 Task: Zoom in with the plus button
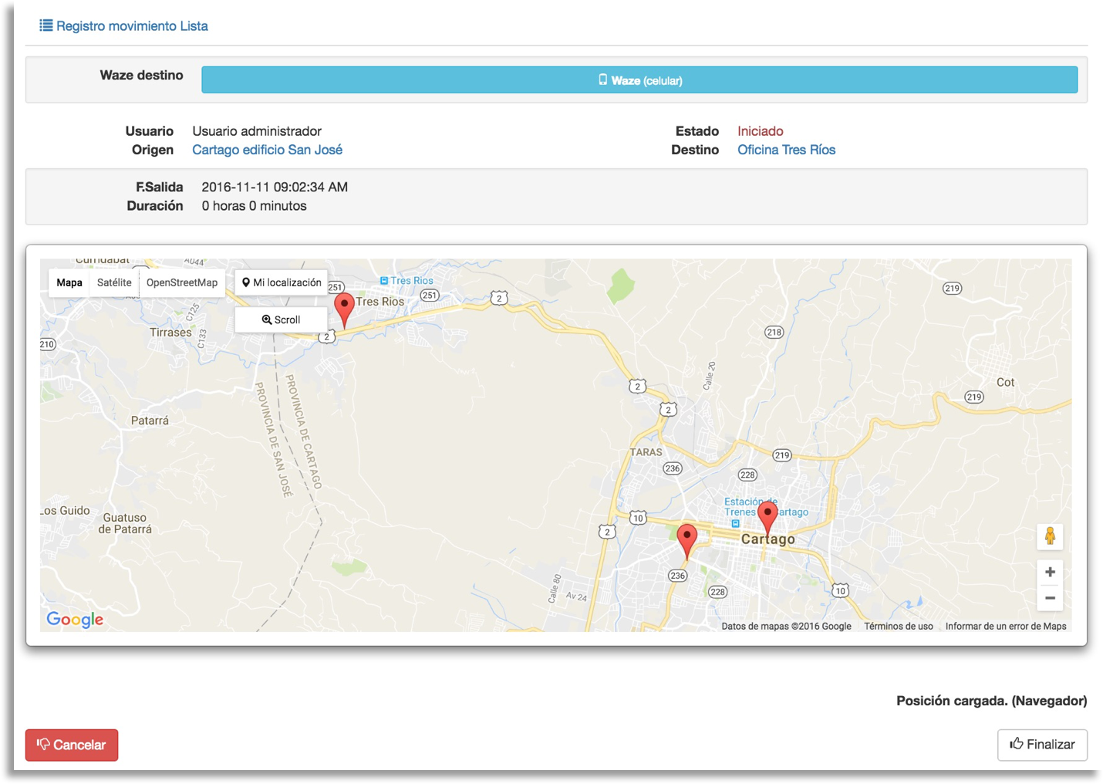tap(1050, 572)
